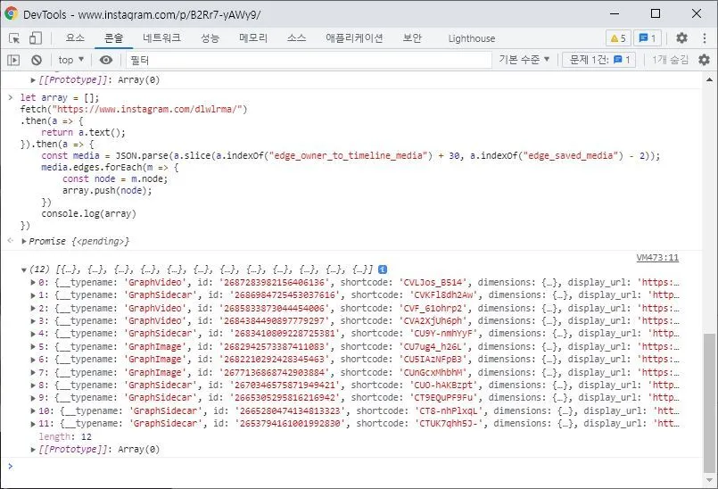Expand array item 3 with shortcode CVA2XjUh6ph
The image size is (718, 489).
(33, 321)
